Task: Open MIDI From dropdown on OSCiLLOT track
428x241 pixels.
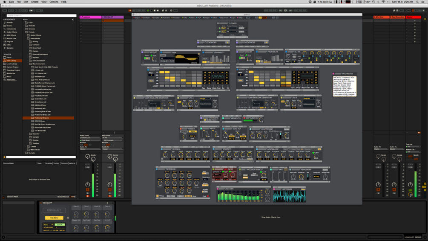Action: (x=112, y=138)
